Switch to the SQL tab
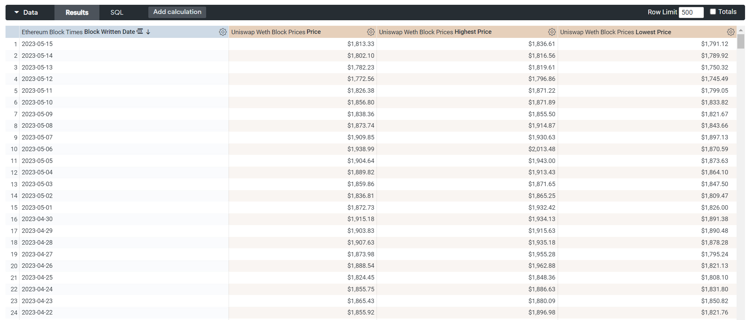This screenshot has height=320, width=748. click(x=117, y=13)
